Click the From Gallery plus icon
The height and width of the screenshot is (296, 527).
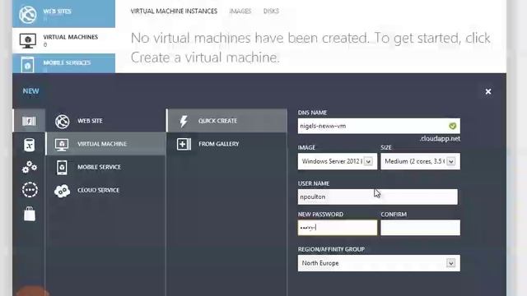184,145
